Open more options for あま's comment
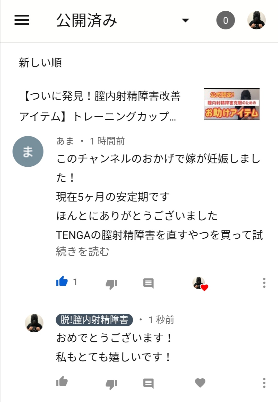Image resolution: width=278 pixels, height=402 pixels. 264,283
